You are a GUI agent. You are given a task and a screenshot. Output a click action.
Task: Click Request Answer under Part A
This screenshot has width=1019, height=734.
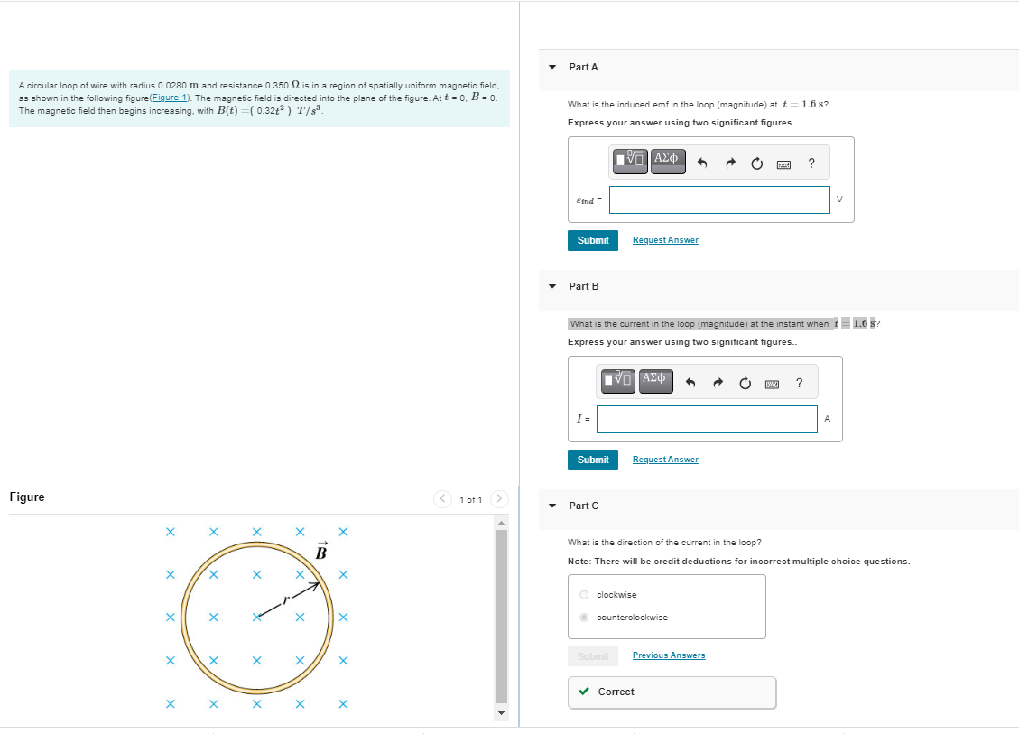[x=665, y=240]
